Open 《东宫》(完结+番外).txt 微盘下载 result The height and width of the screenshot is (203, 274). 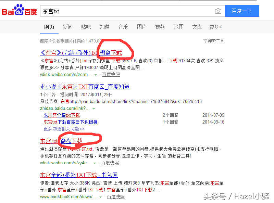pyautogui.click(x=81, y=53)
